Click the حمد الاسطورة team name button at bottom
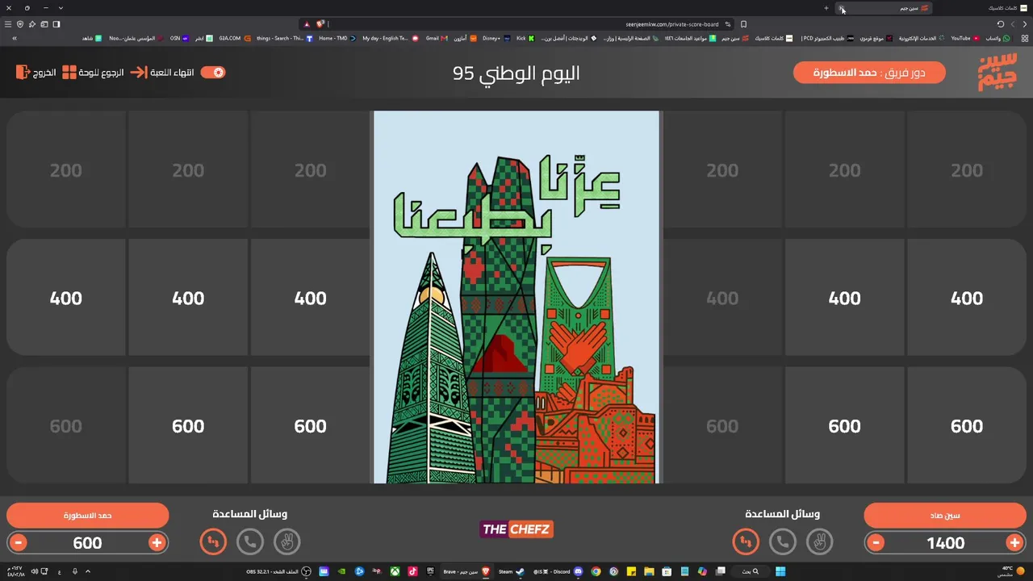The height and width of the screenshot is (581, 1033). click(x=88, y=515)
